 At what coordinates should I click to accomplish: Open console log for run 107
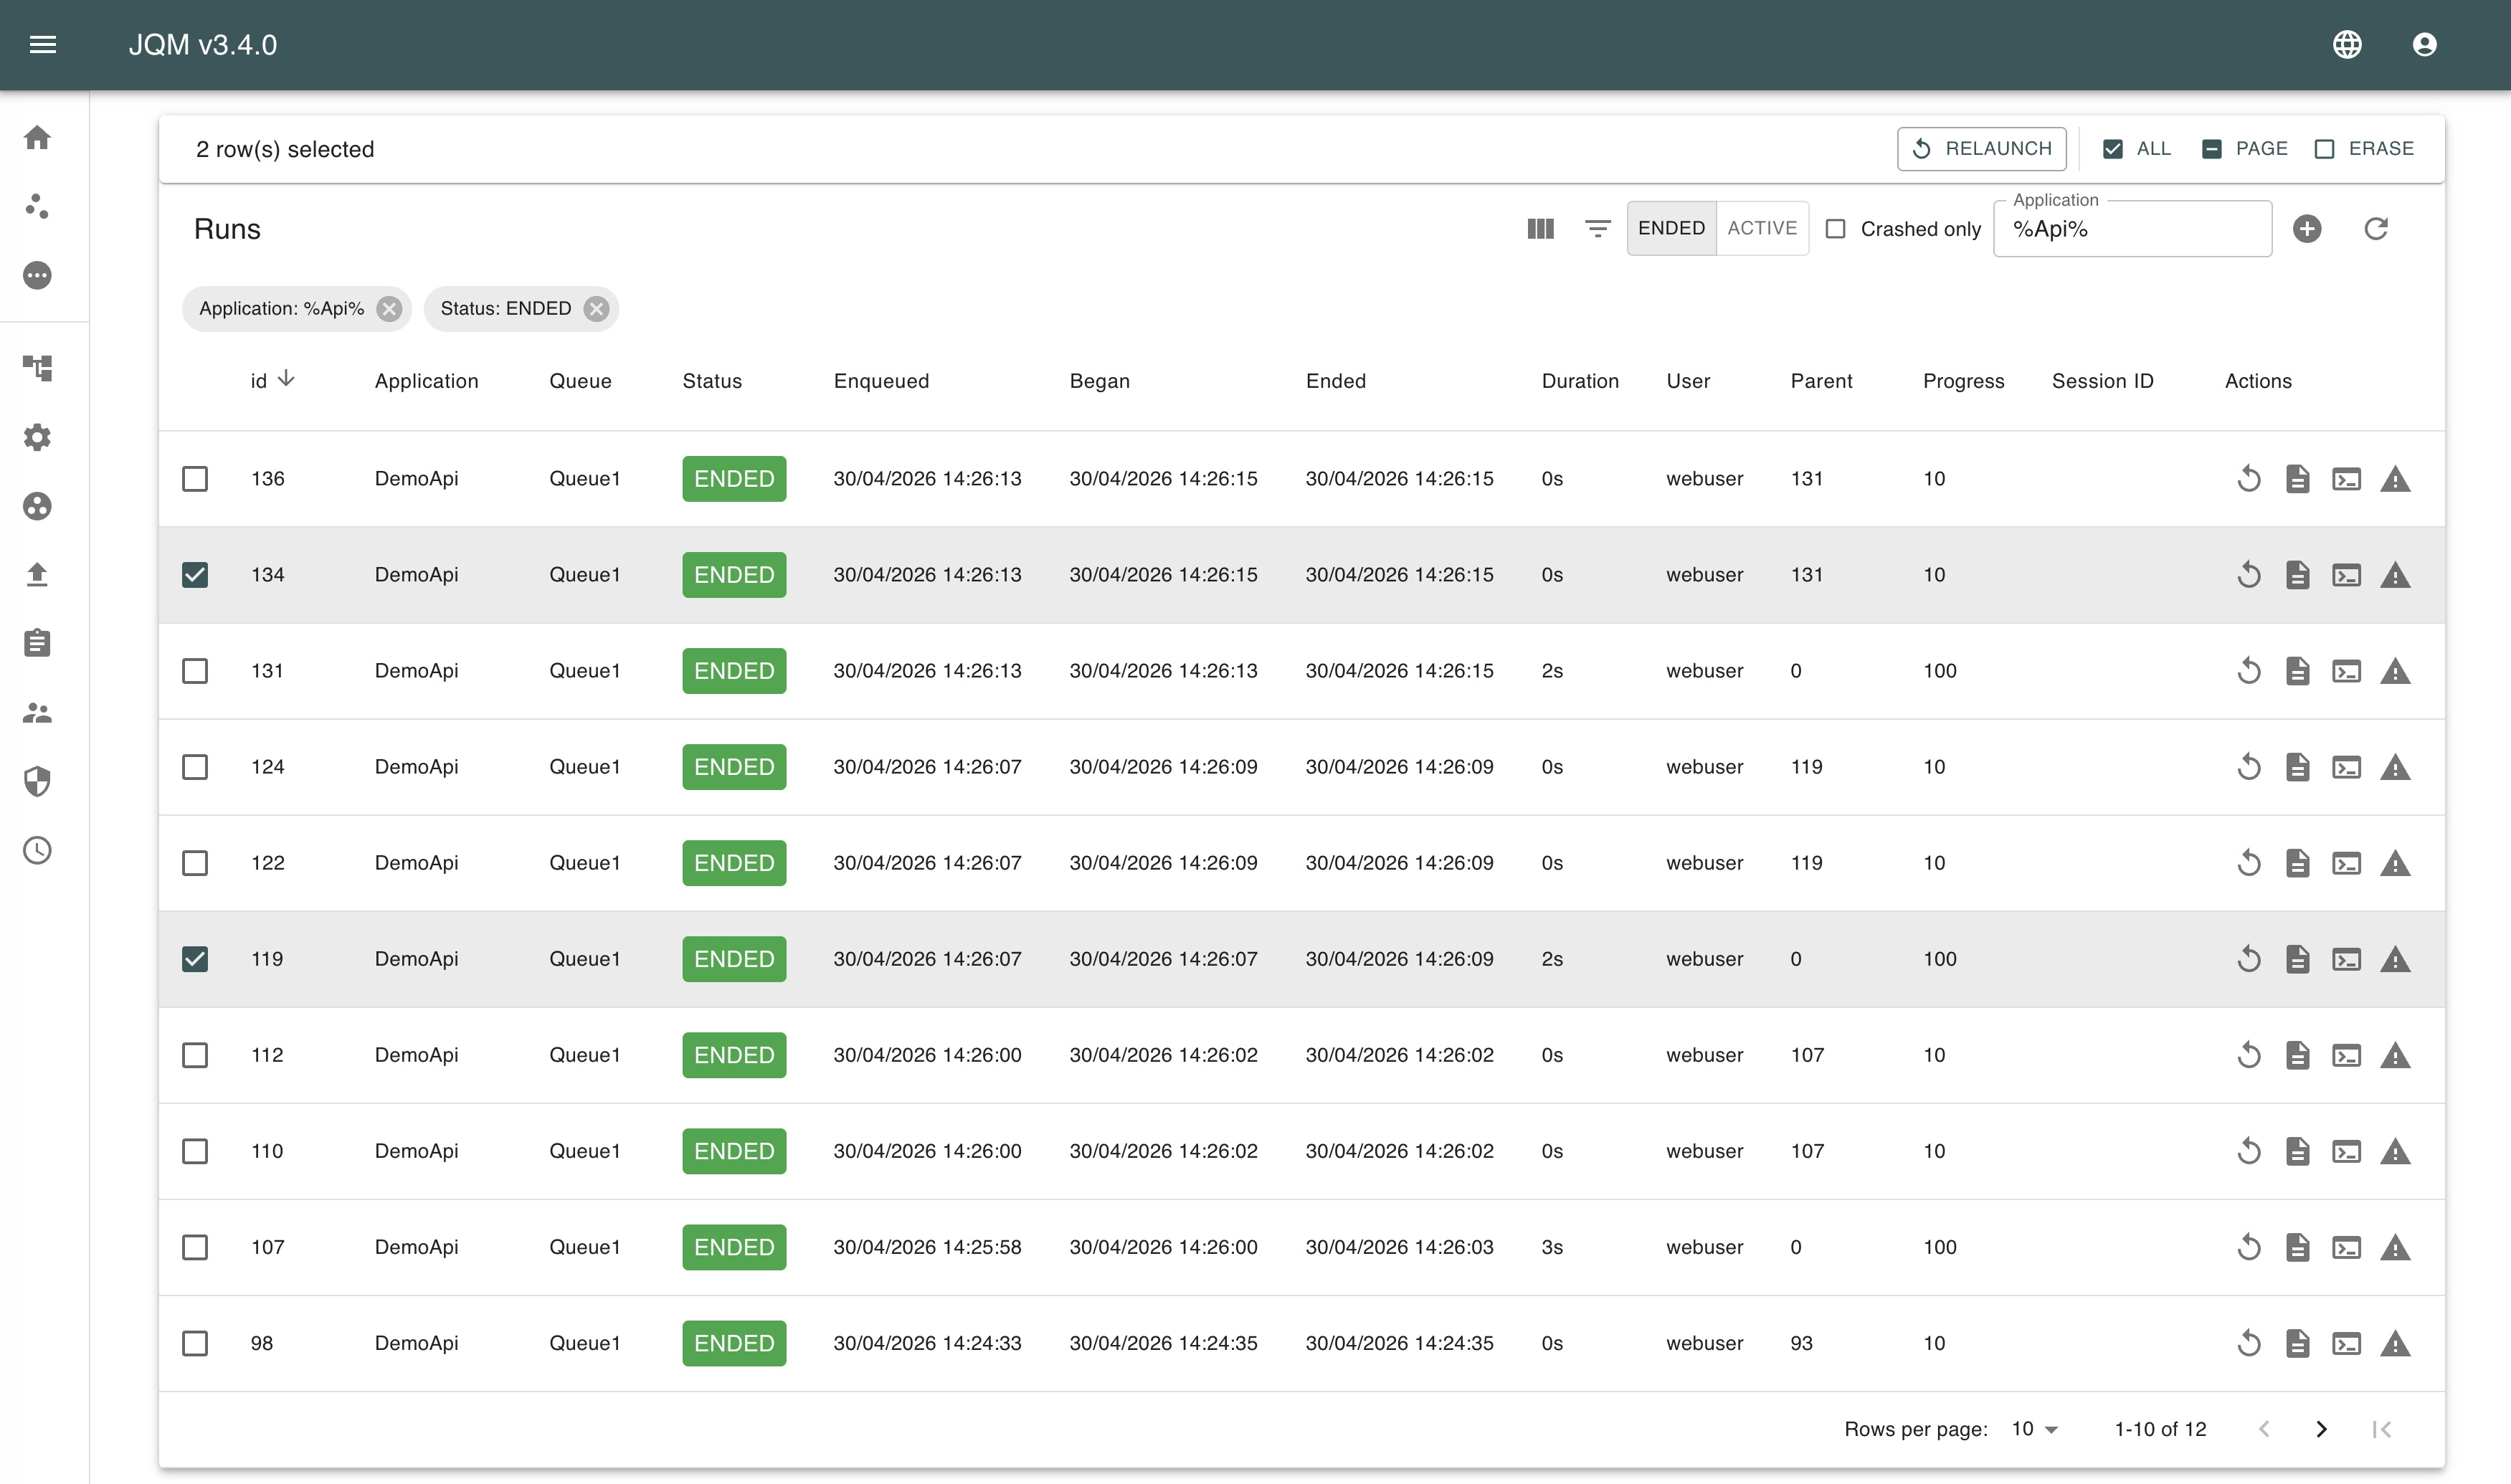pyautogui.click(x=2346, y=1247)
